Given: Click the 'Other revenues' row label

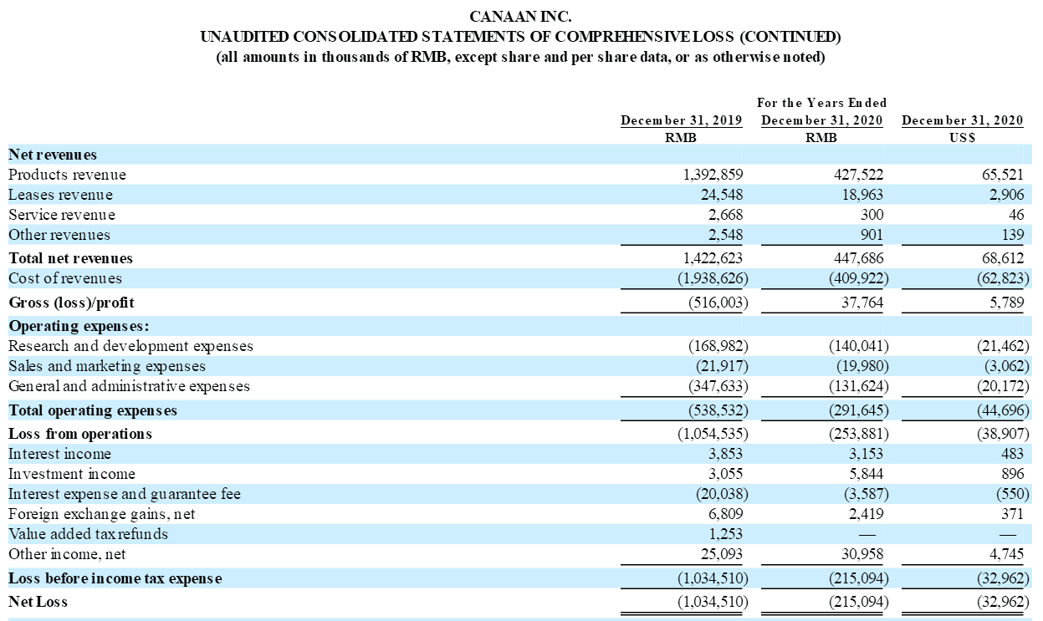Looking at the screenshot, I should 59,235.
